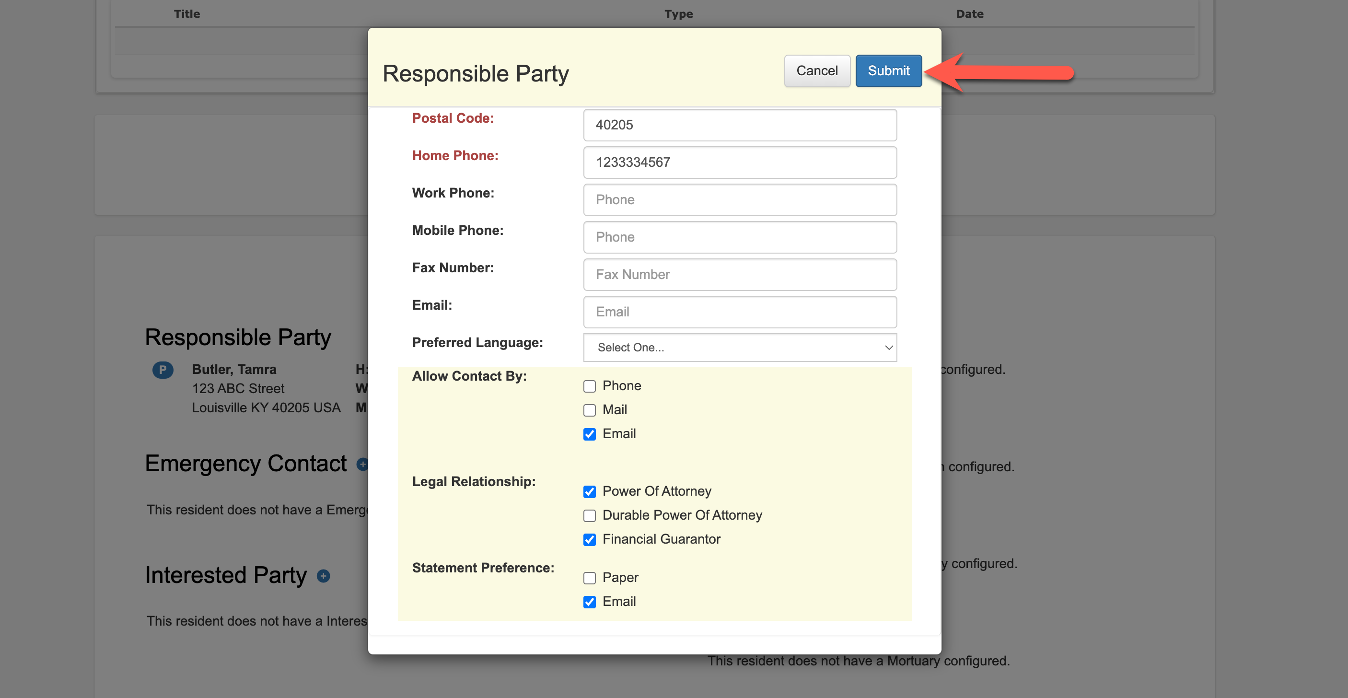Check Paper statement preference
The width and height of the screenshot is (1348, 698).
click(x=589, y=578)
